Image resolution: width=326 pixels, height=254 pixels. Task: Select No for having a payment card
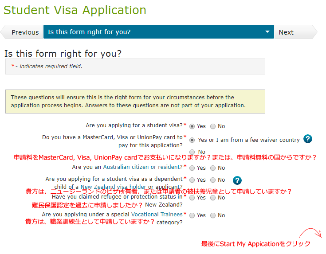(192, 152)
